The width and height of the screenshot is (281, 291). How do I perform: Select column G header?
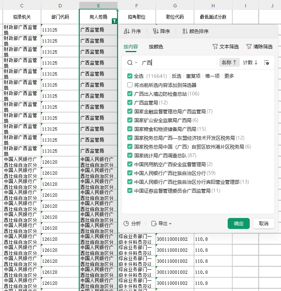pos(175,6)
